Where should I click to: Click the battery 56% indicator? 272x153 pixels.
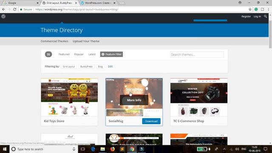(x=202, y=149)
